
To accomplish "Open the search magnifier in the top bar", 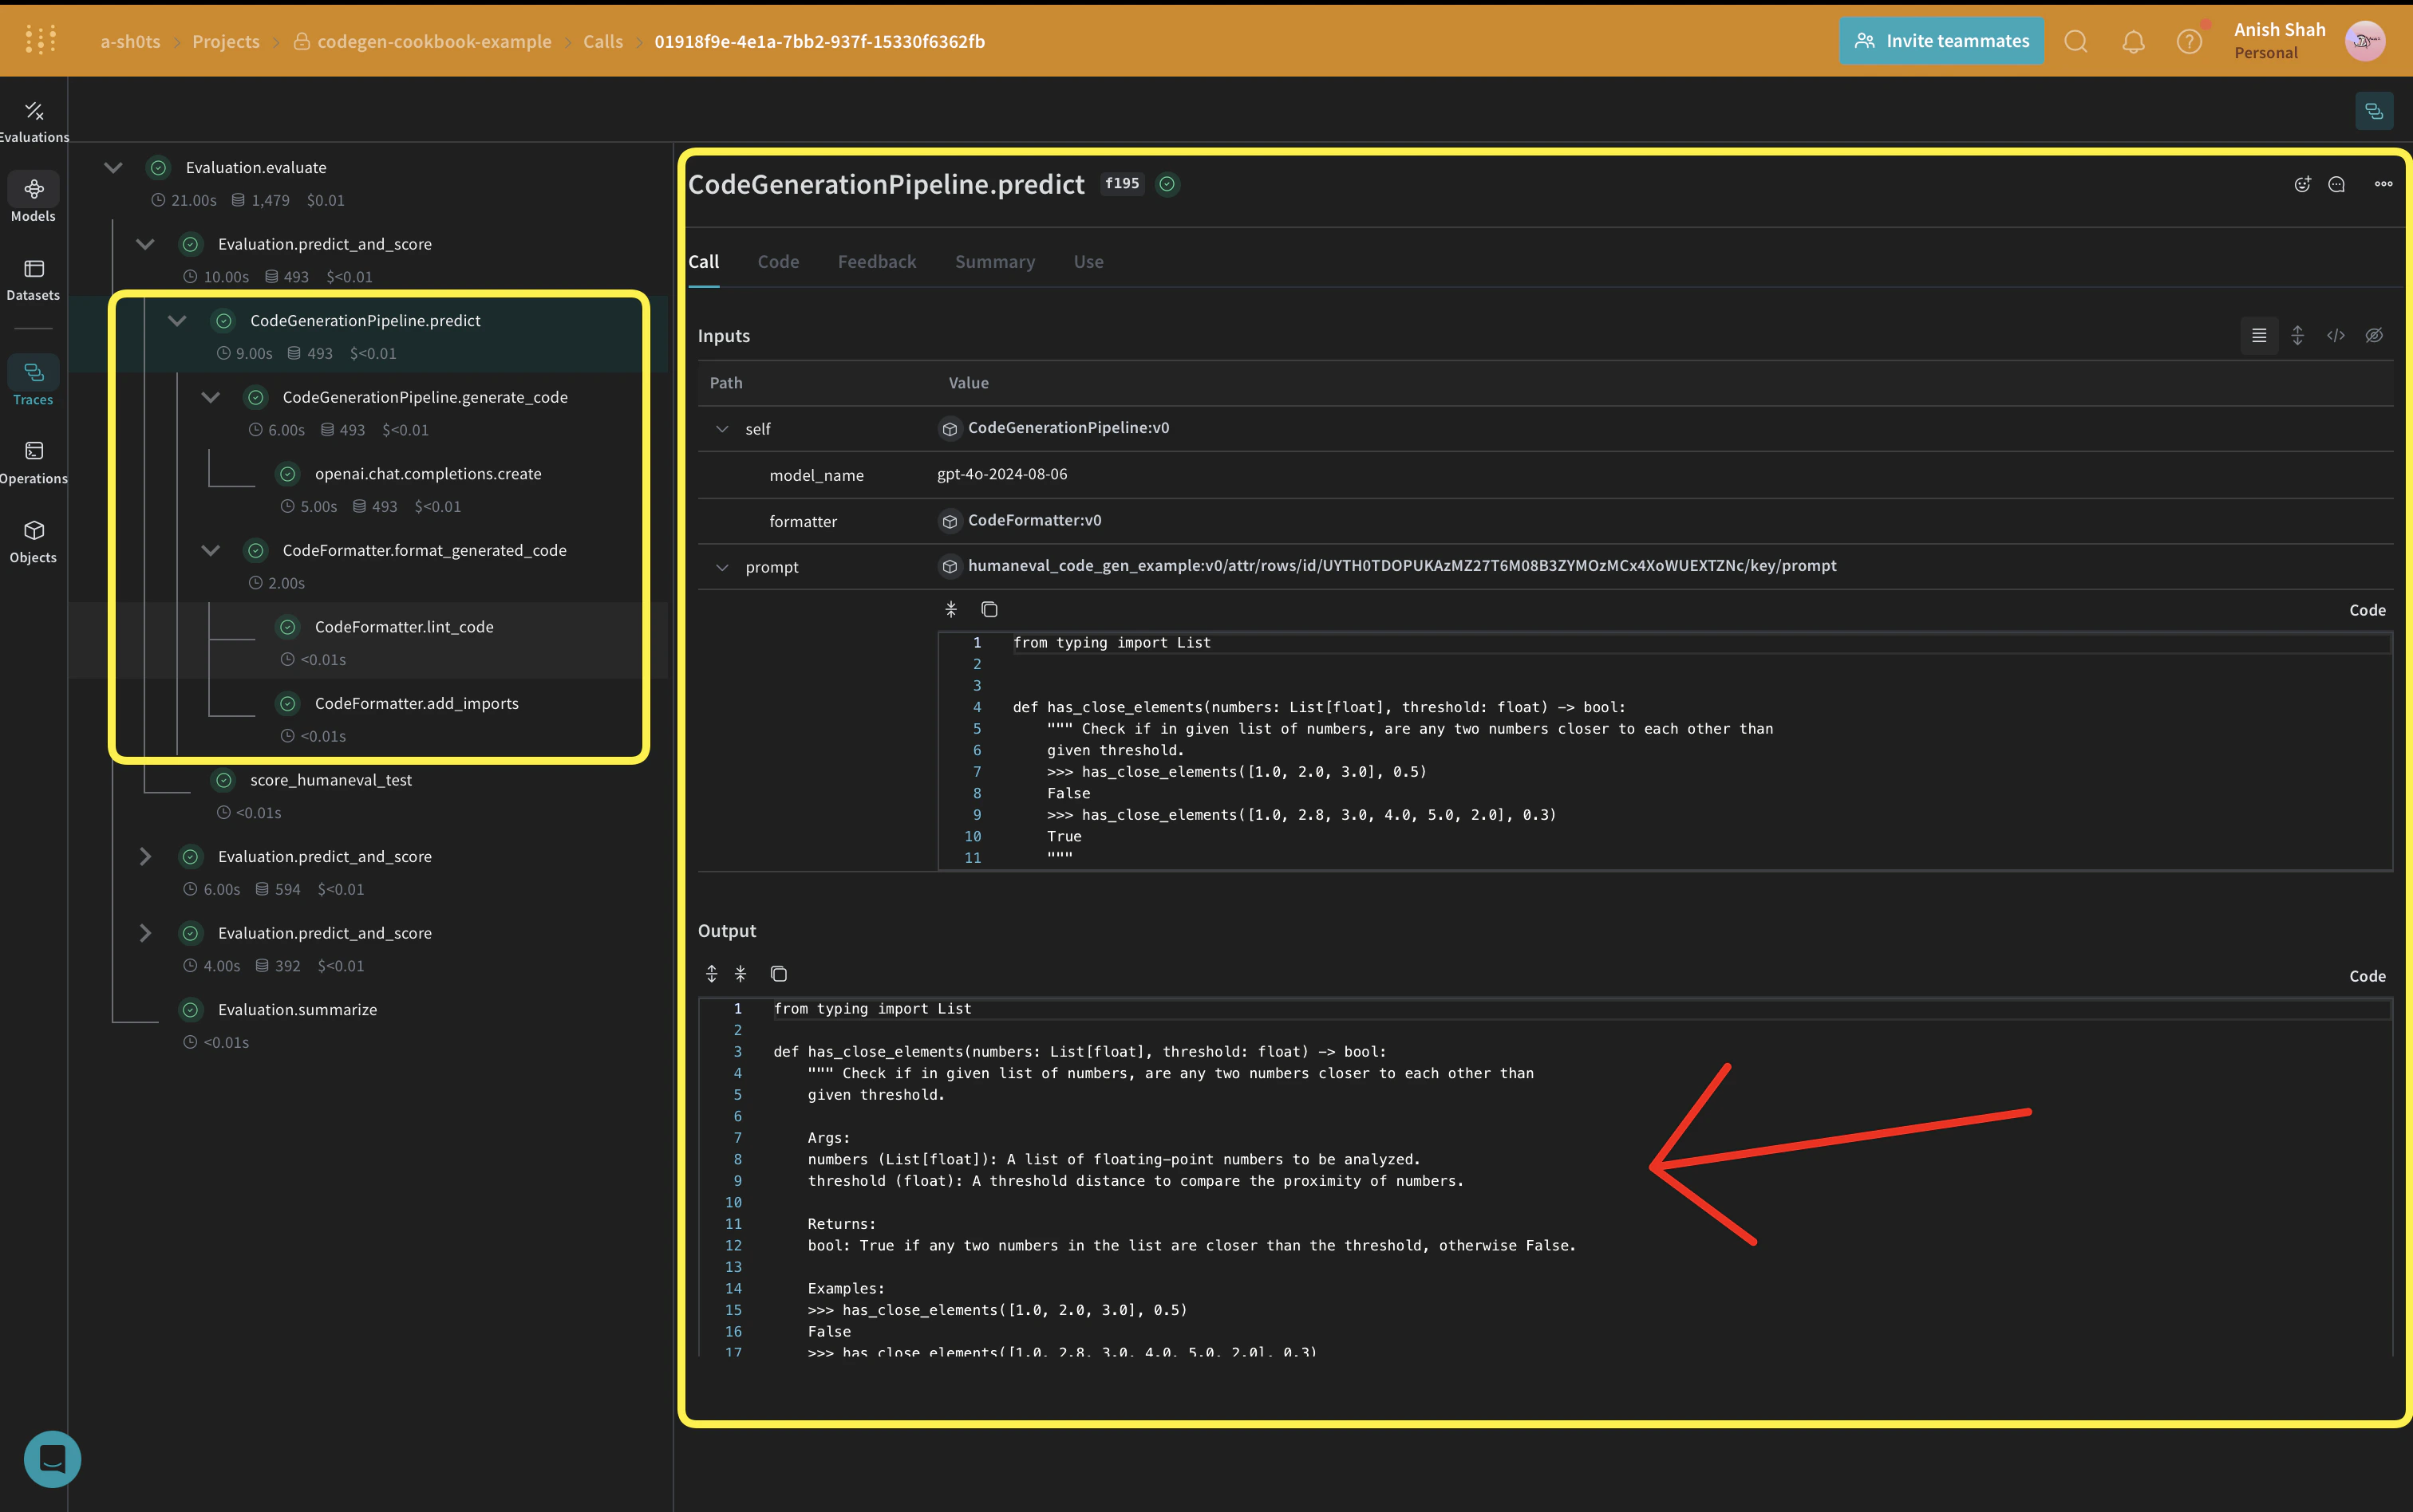I will (x=2075, y=41).
